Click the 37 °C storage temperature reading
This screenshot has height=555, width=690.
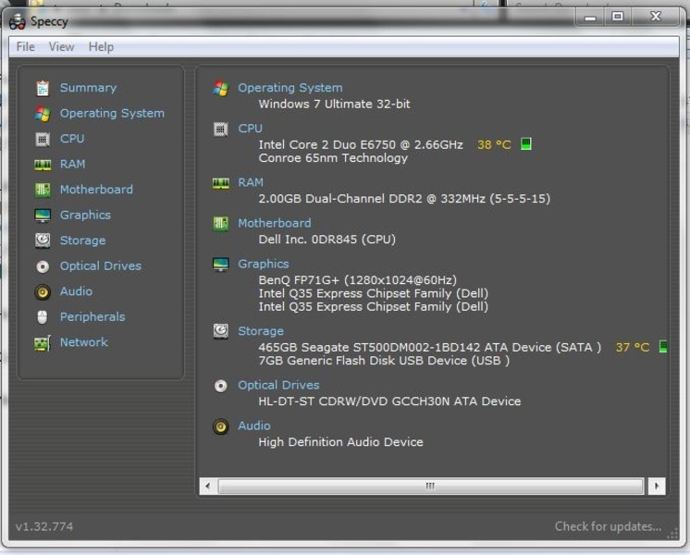coord(633,347)
